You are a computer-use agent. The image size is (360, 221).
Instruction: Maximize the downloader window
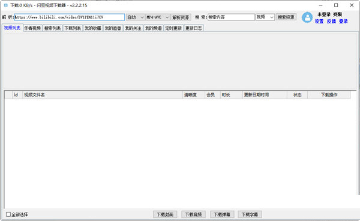click(x=336, y=5)
